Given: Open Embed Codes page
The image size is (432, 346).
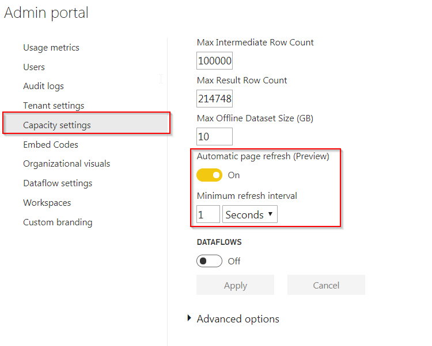Looking at the screenshot, I should 51,145.
